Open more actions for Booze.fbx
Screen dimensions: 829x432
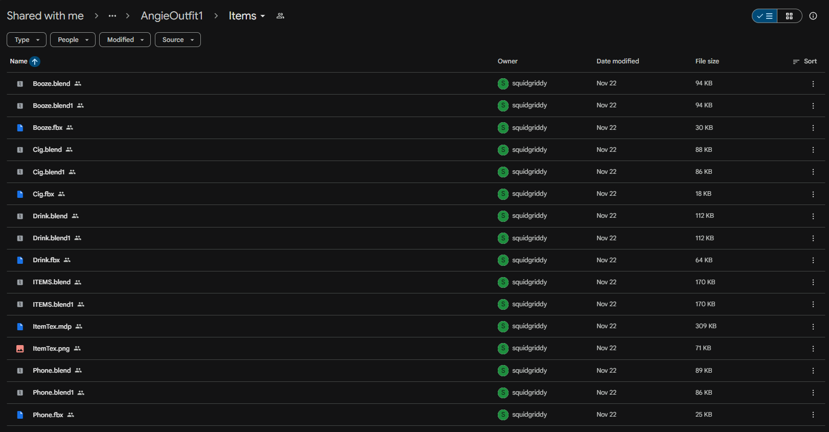point(813,128)
